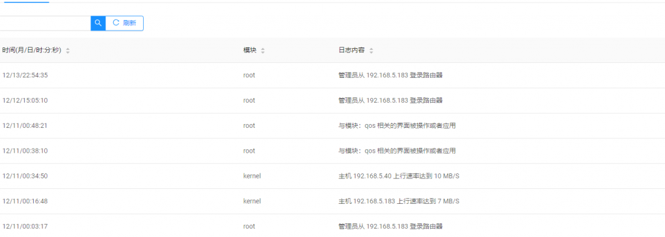This screenshot has width=665, height=237.
Task: Select the timestamp 12/12/15:05:10
Action: tap(25, 100)
